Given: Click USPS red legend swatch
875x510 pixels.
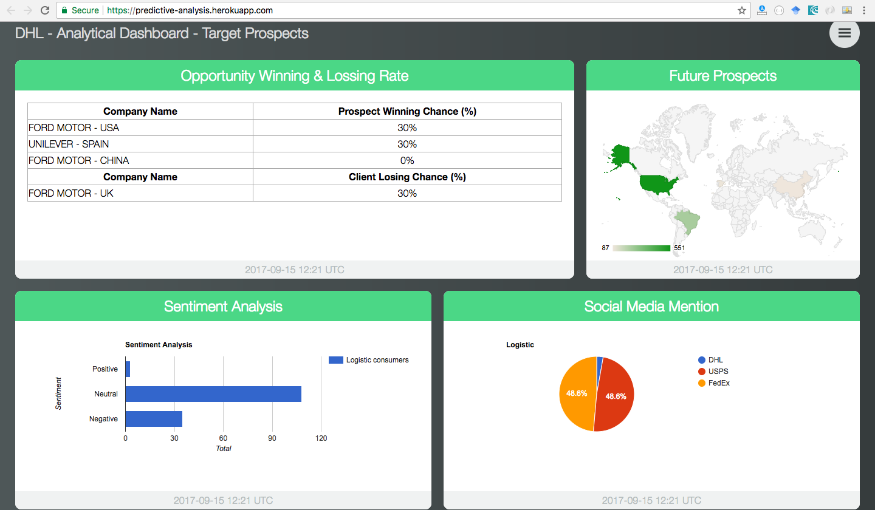Looking at the screenshot, I should [x=702, y=372].
